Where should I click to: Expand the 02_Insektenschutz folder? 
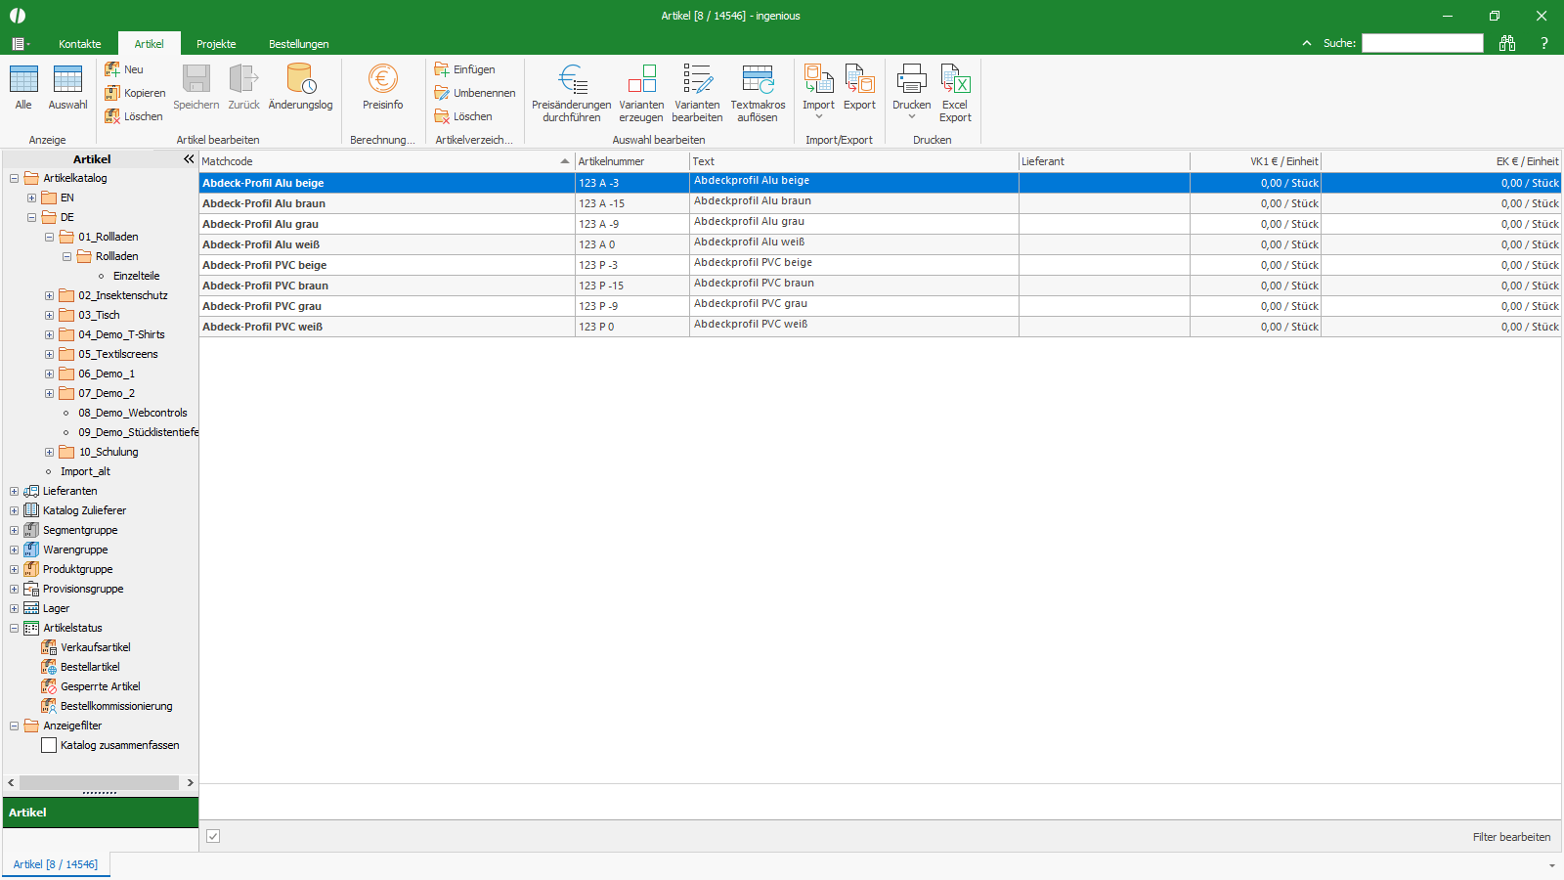pos(49,295)
